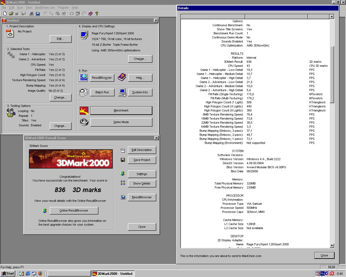
Task: Click the help book icon beside Help button
Action: coord(122,78)
